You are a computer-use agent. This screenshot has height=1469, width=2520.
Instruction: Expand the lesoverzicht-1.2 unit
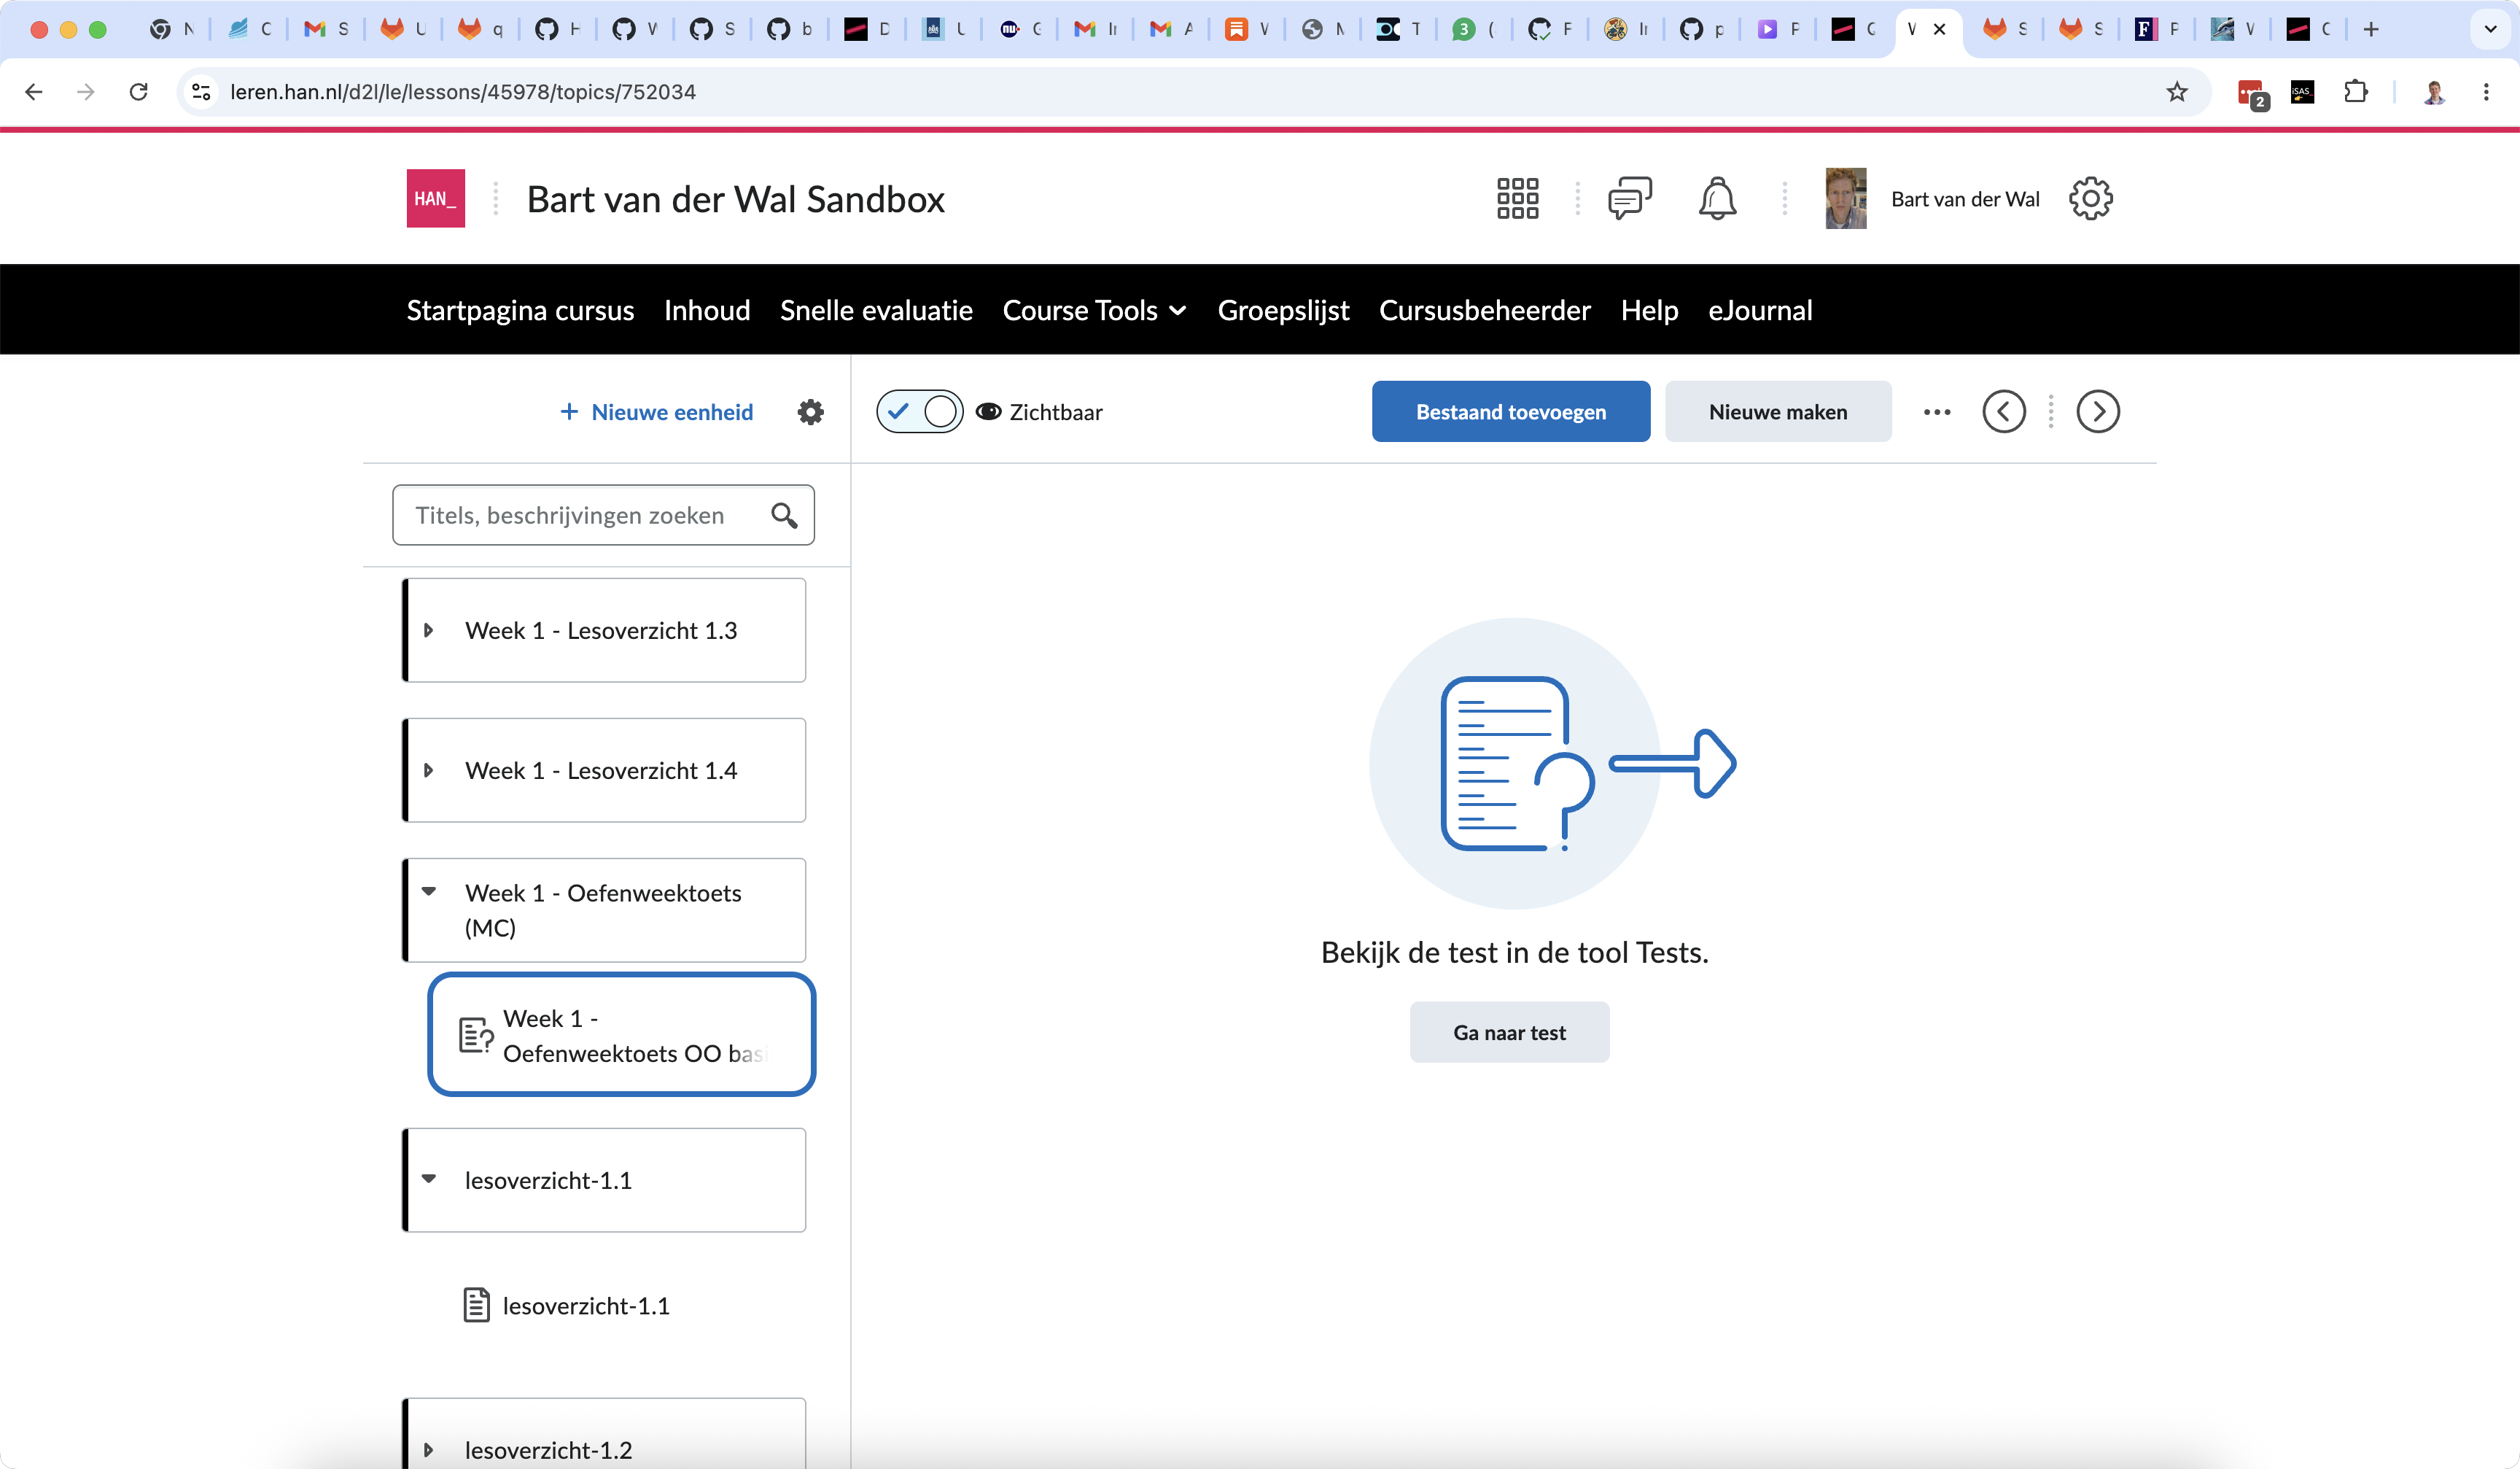coord(428,1449)
